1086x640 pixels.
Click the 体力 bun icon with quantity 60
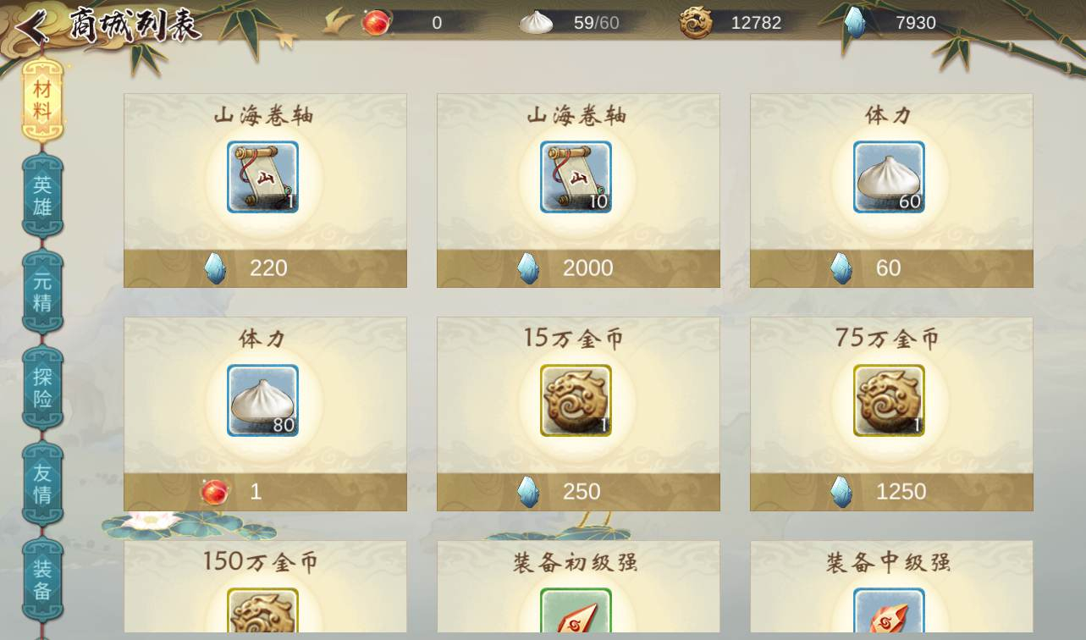click(x=889, y=177)
